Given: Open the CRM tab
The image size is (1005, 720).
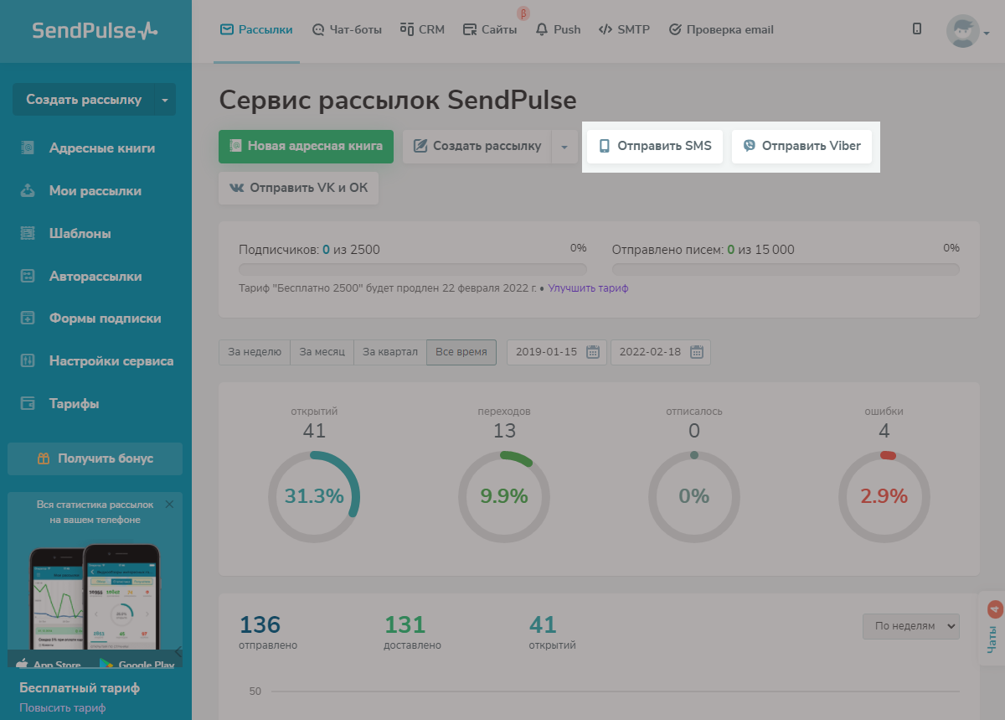Looking at the screenshot, I should [422, 29].
